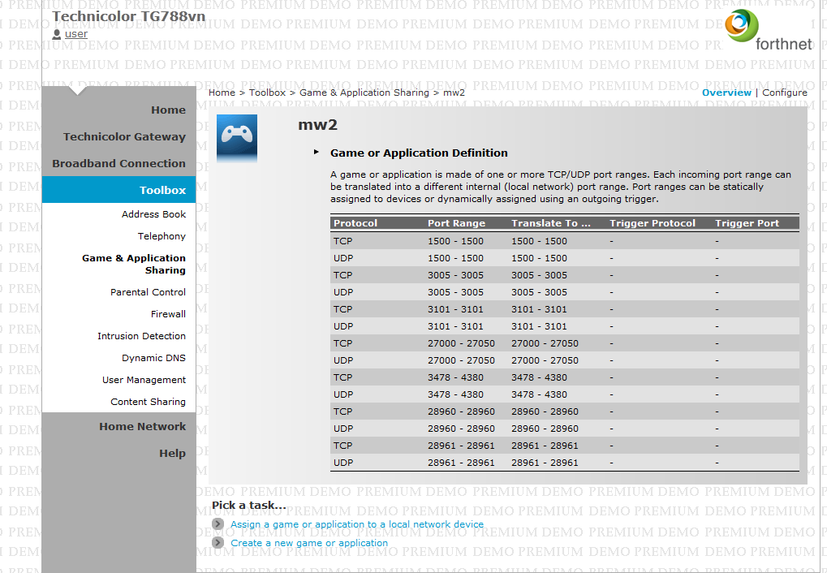Click the Pick a task heading
This screenshot has height=573, width=827.
coord(249,505)
